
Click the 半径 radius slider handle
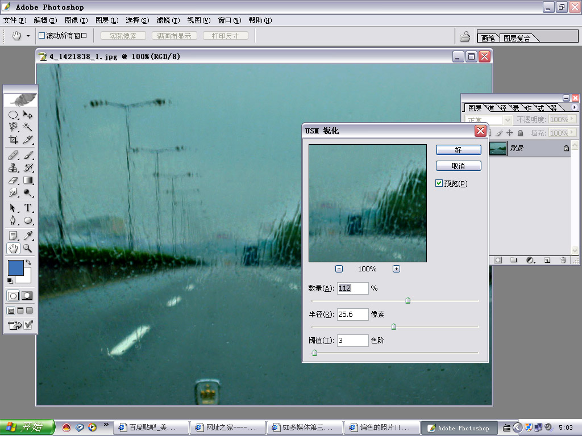(x=394, y=326)
